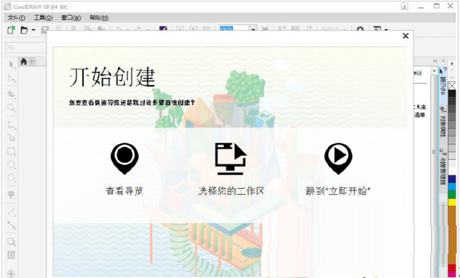Open the 帮助(H) menu
Screen dimensions: 460x278
tap(99, 18)
